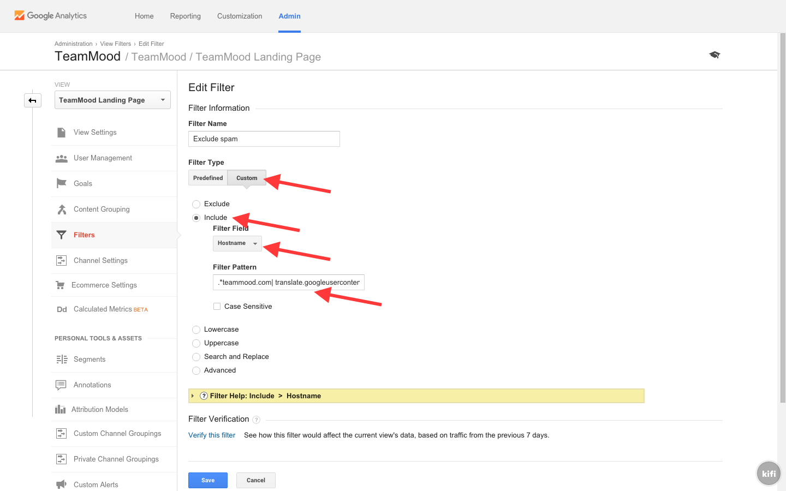Open Annotations in the sidebar
Viewport: 786px width, 491px height.
coord(92,385)
